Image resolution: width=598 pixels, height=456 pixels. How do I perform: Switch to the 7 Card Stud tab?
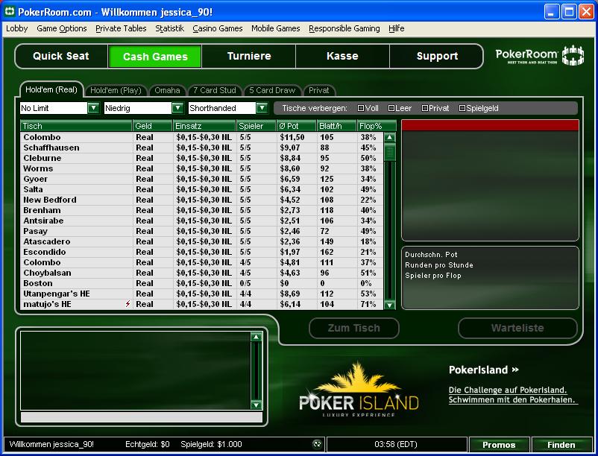click(x=215, y=90)
